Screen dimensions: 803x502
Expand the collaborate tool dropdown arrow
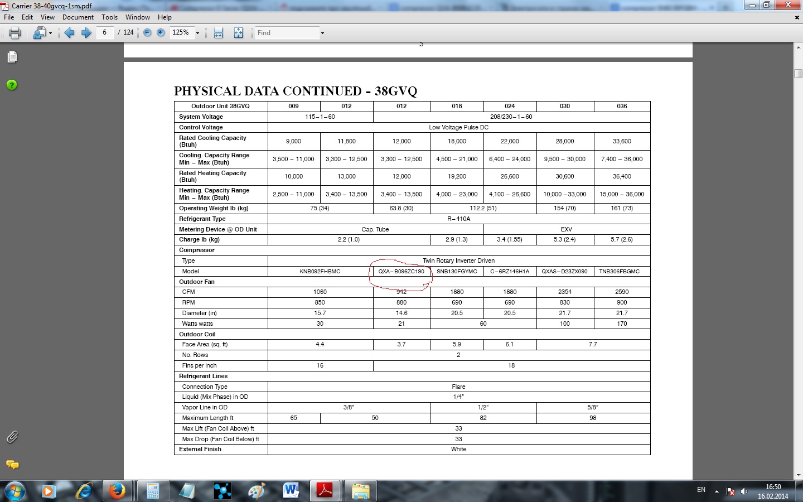(50, 33)
